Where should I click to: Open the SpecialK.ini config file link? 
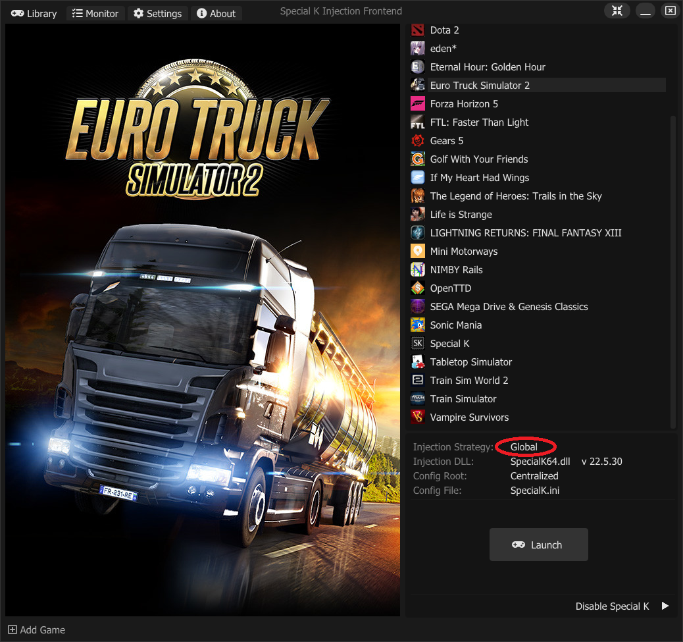pyautogui.click(x=534, y=491)
